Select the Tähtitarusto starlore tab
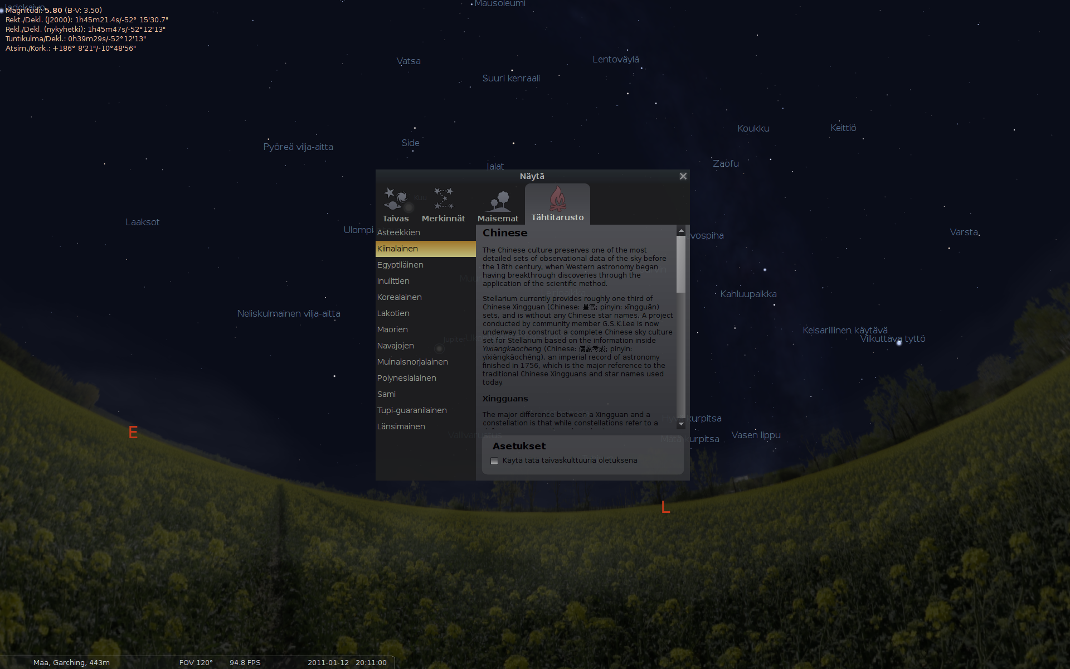 557,205
